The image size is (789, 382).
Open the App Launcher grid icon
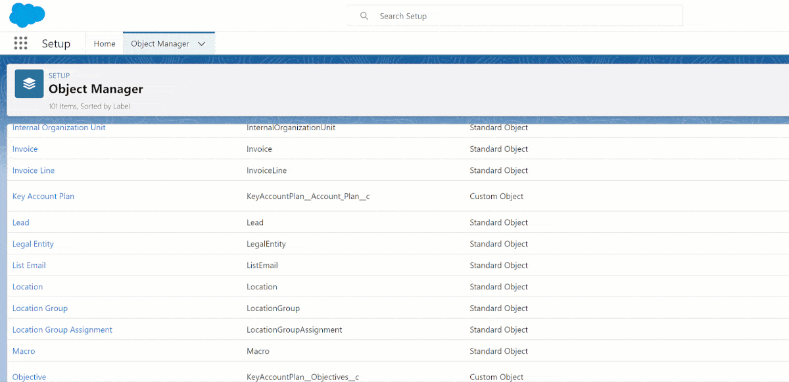pos(20,43)
